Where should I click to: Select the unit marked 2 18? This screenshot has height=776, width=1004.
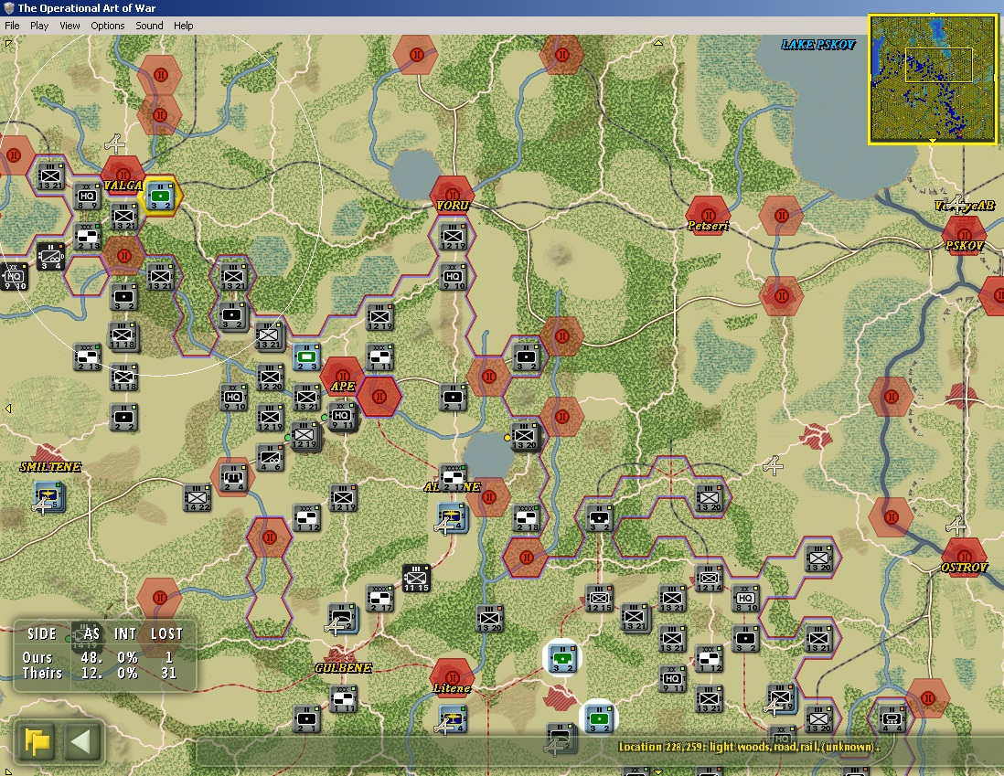tap(527, 517)
